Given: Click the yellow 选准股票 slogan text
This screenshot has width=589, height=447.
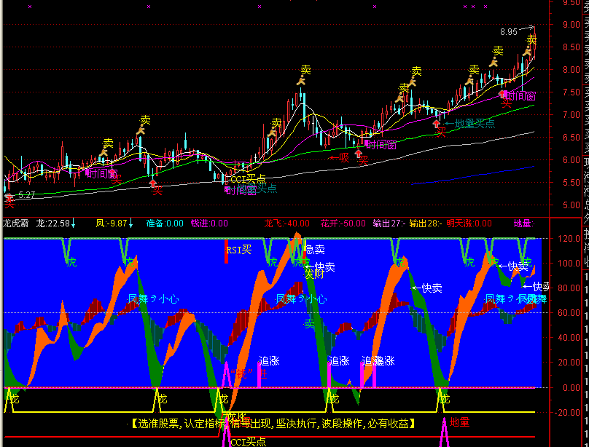Looking at the screenshot, I should [x=273, y=424].
